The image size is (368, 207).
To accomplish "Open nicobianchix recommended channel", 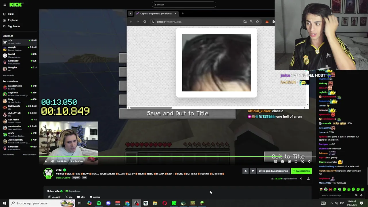I will (x=20, y=87).
